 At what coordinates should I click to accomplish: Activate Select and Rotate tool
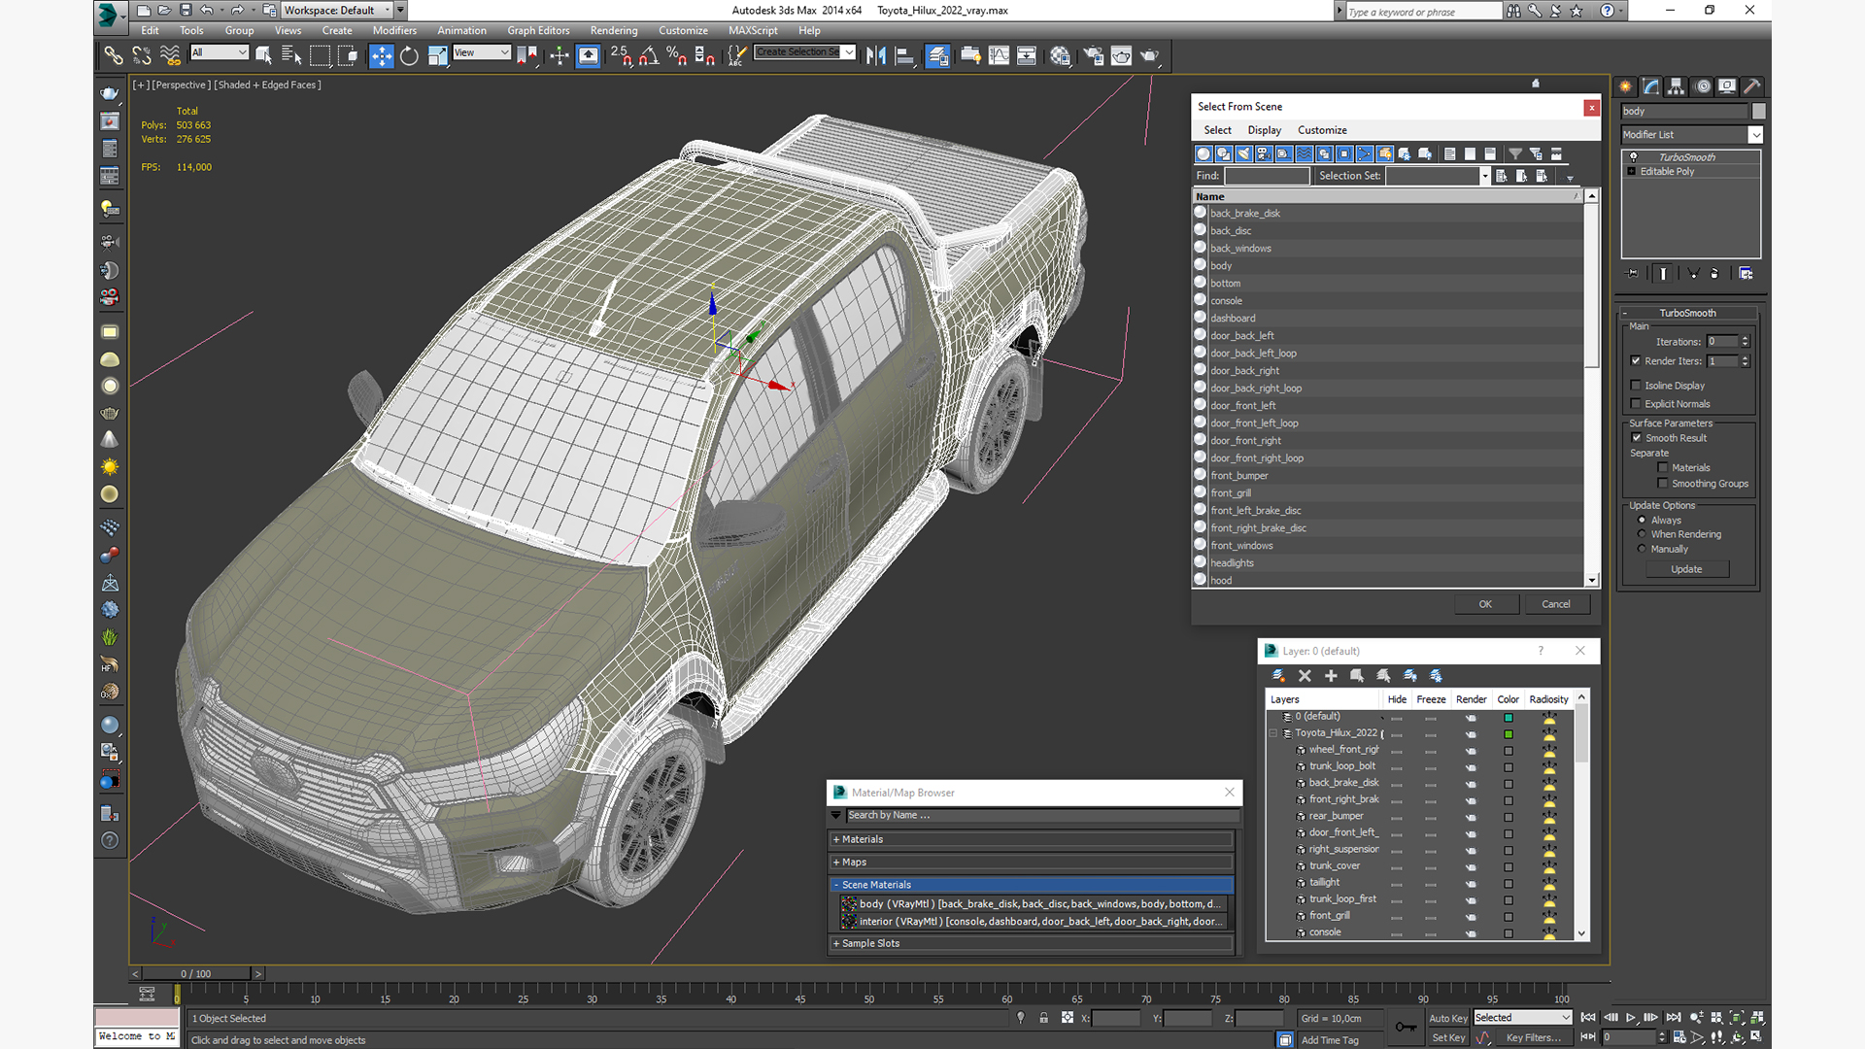[409, 55]
